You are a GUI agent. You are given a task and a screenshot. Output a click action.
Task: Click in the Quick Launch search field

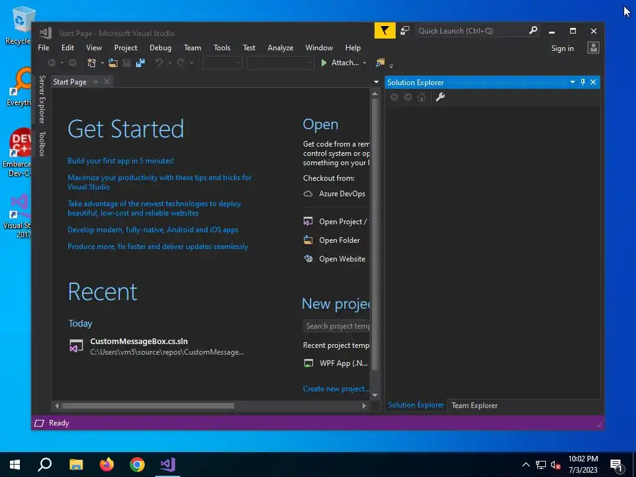[472, 31]
